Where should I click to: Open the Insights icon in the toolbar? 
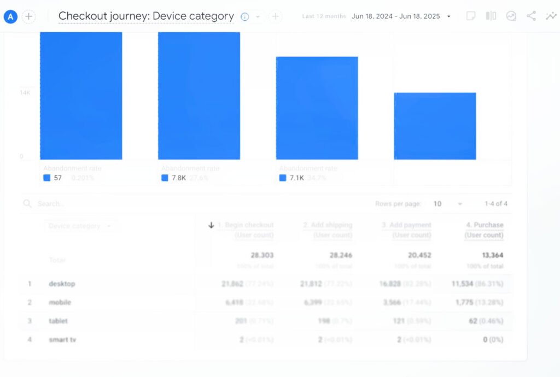click(x=511, y=16)
